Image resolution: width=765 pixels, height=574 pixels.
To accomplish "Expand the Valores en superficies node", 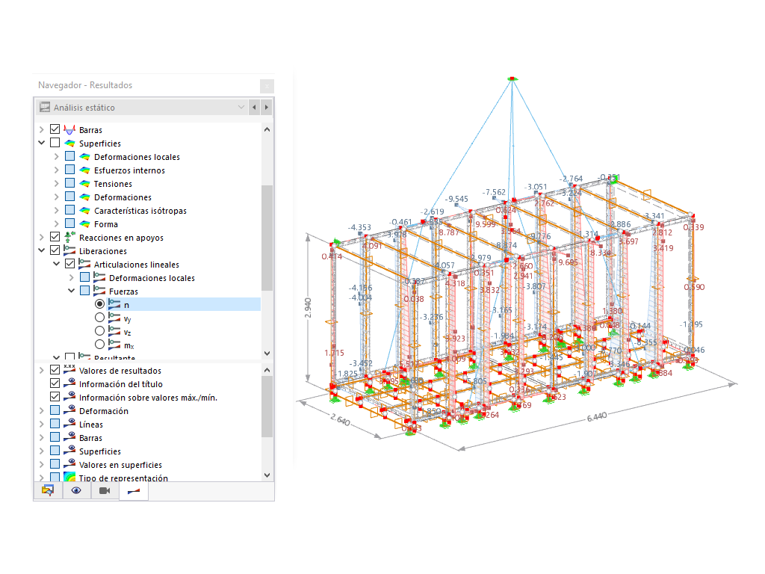I will click(42, 464).
